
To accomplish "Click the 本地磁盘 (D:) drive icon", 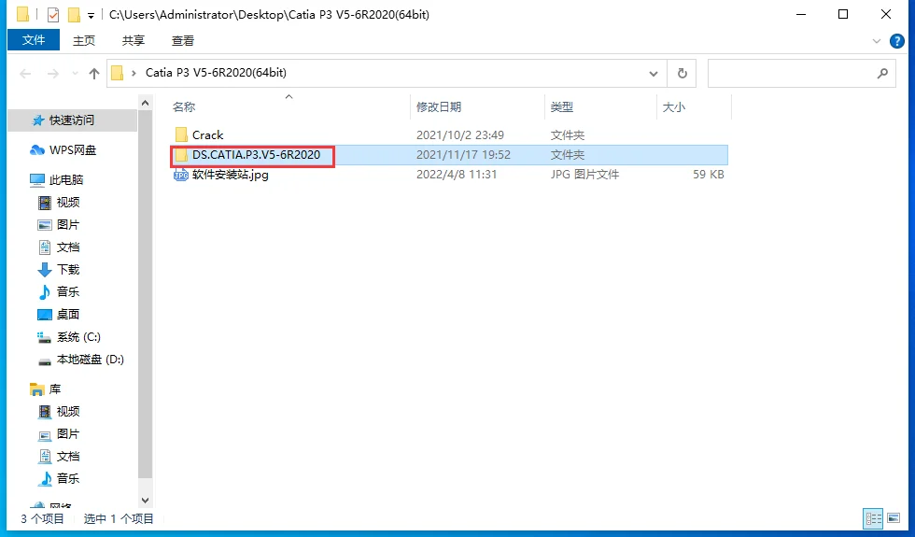I will coord(45,360).
